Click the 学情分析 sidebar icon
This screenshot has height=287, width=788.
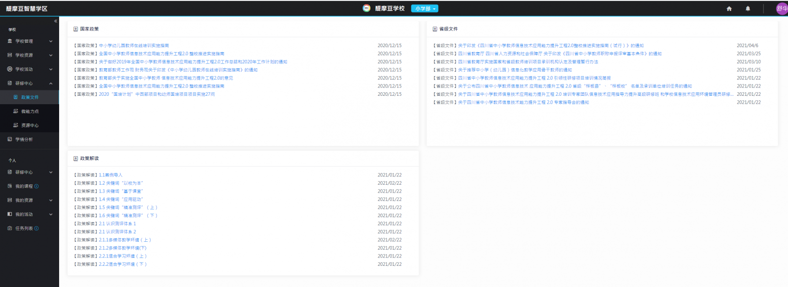click(x=10, y=140)
